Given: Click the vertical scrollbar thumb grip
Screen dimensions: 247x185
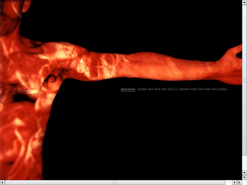Looking at the screenshot, I should click(x=244, y=80).
